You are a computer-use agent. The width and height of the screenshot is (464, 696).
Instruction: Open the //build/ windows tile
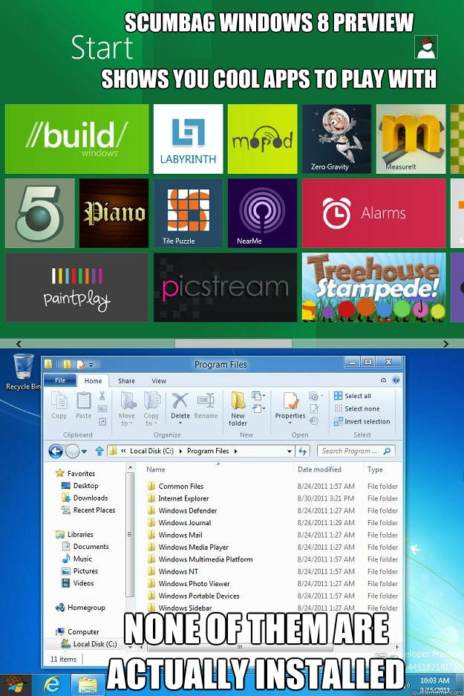tap(76, 139)
